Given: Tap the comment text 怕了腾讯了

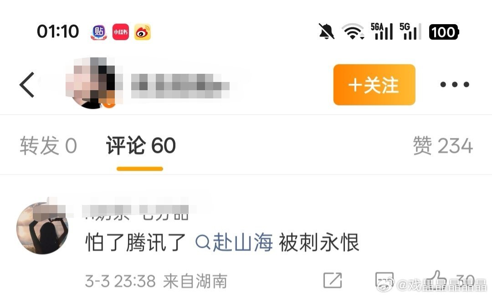Looking at the screenshot, I should click(x=135, y=242).
